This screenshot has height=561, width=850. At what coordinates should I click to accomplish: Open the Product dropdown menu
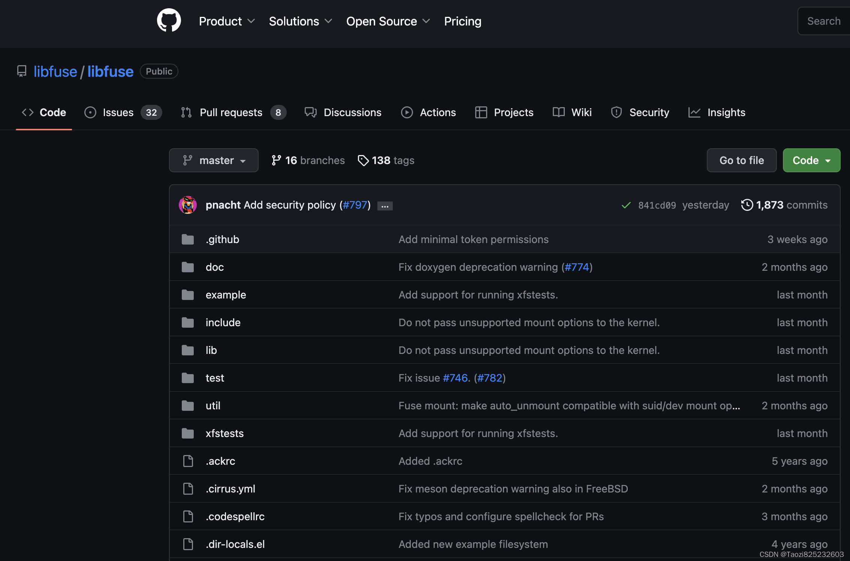[x=227, y=21]
